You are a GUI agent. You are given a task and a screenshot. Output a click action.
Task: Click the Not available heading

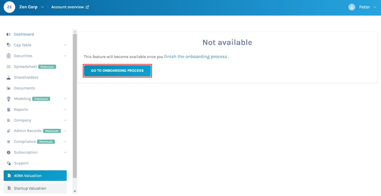point(227,43)
